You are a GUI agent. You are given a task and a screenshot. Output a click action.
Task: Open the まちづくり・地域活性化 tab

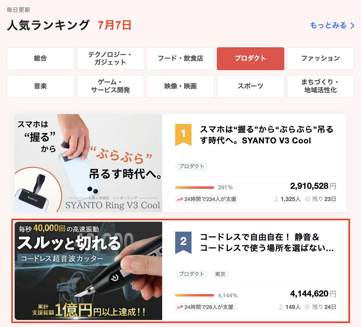point(320,86)
